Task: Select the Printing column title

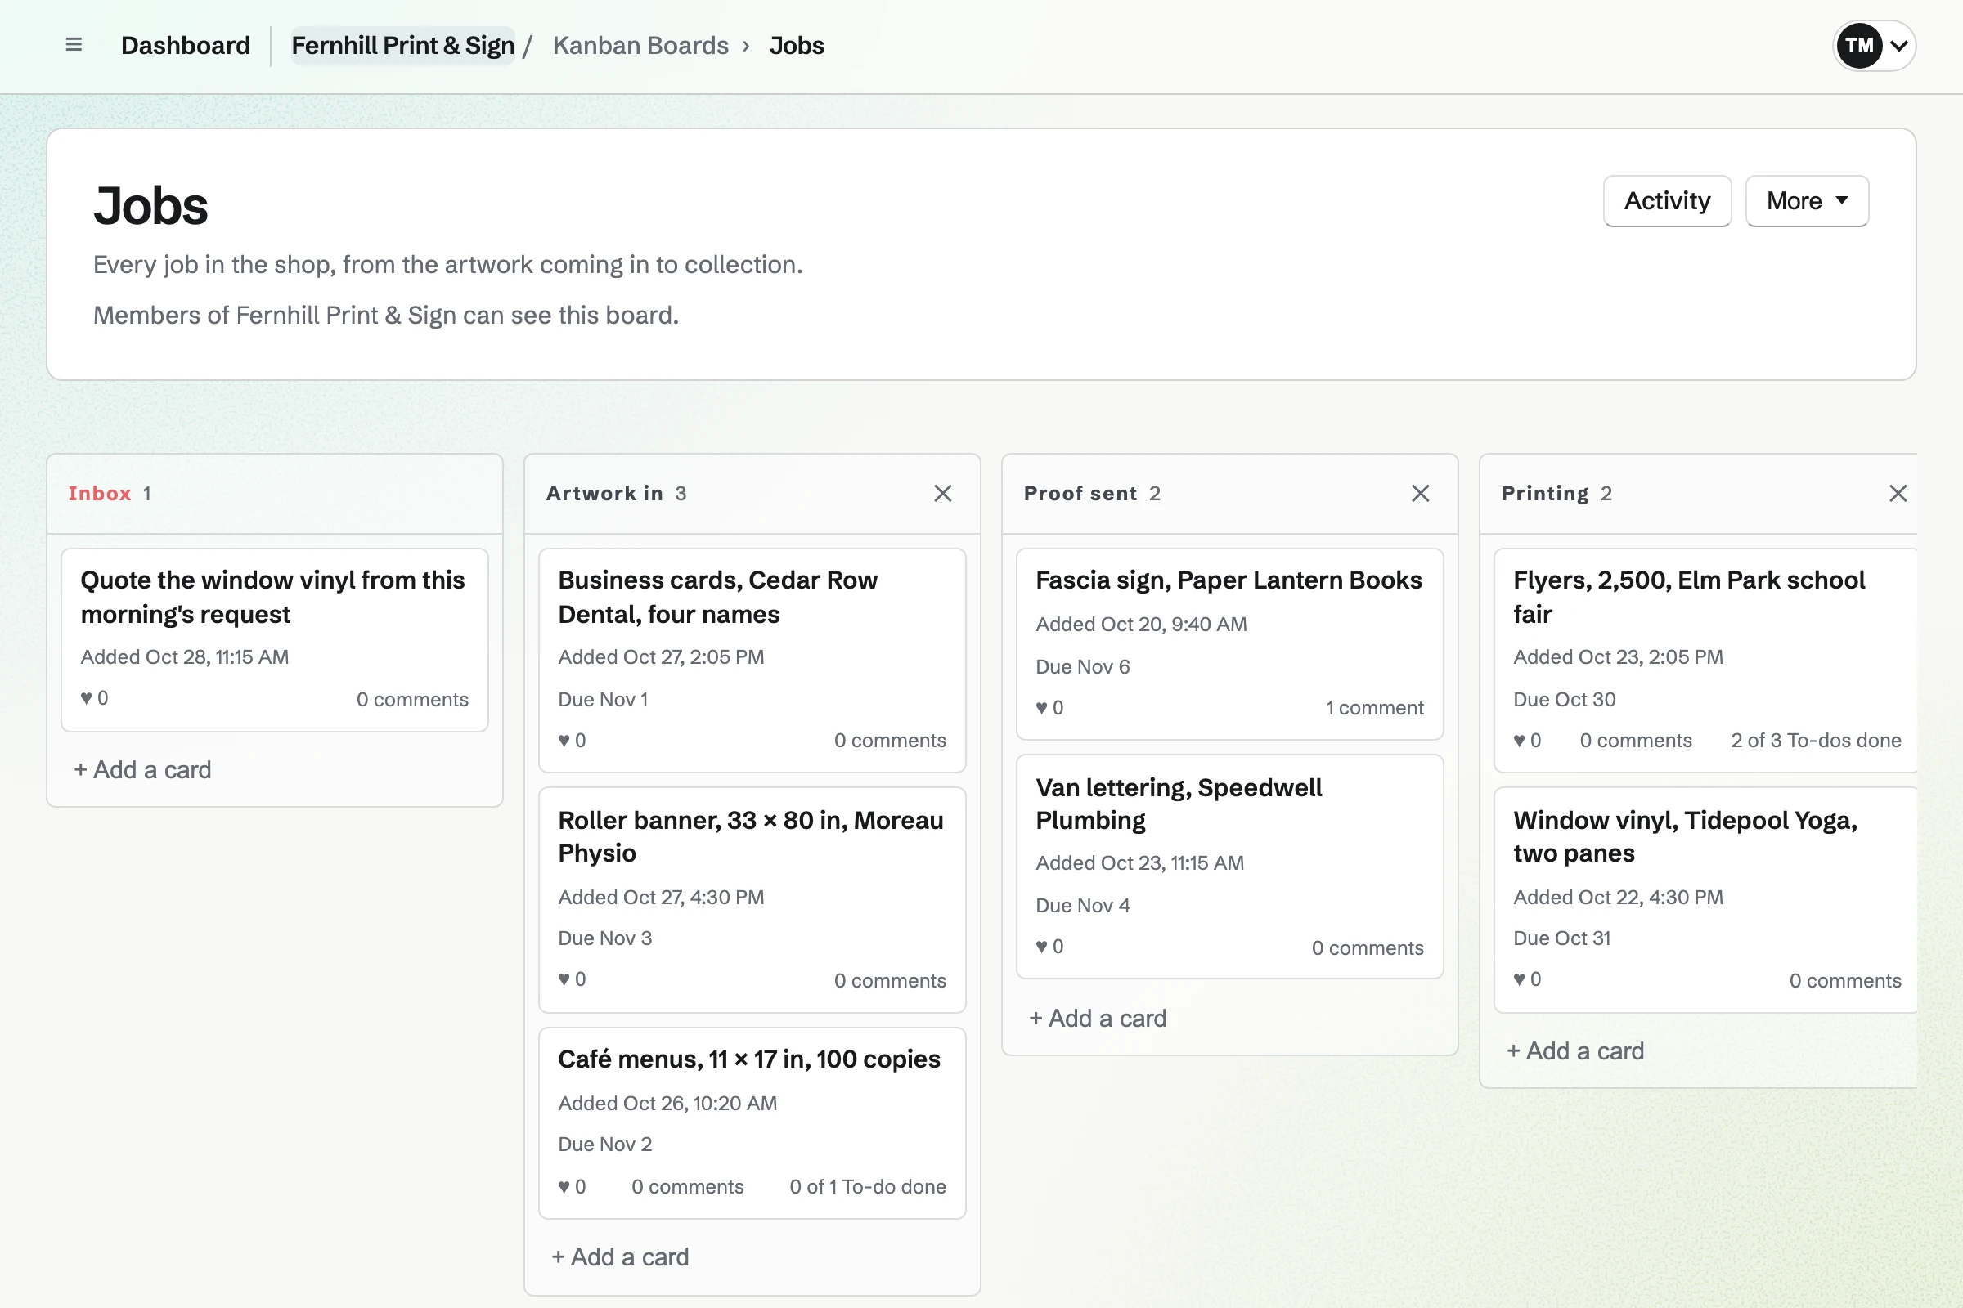Action: point(1545,493)
